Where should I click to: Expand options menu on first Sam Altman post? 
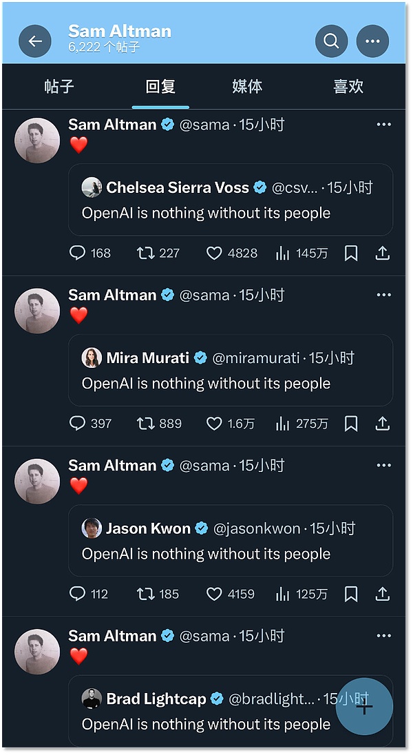coord(383,125)
